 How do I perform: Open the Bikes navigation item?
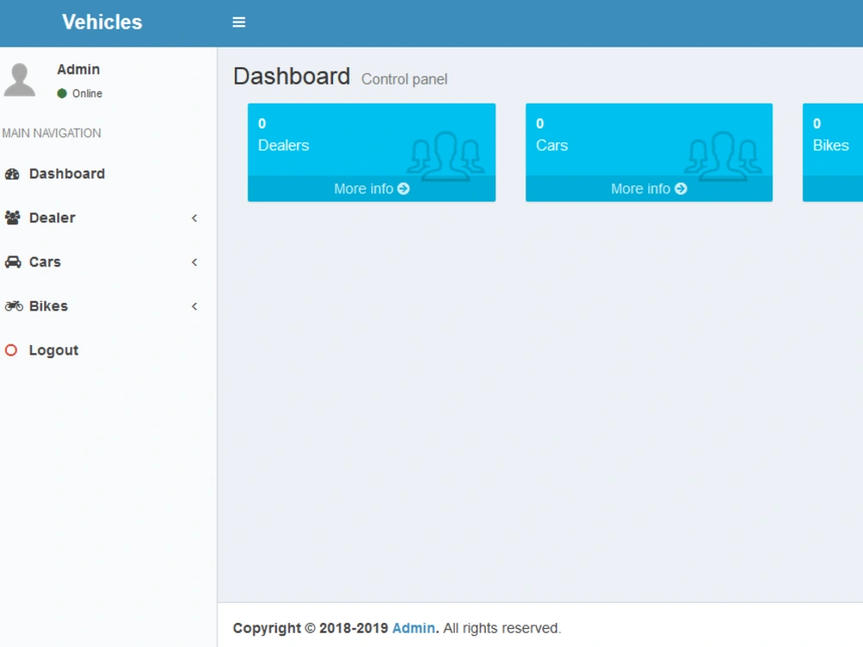coord(108,306)
